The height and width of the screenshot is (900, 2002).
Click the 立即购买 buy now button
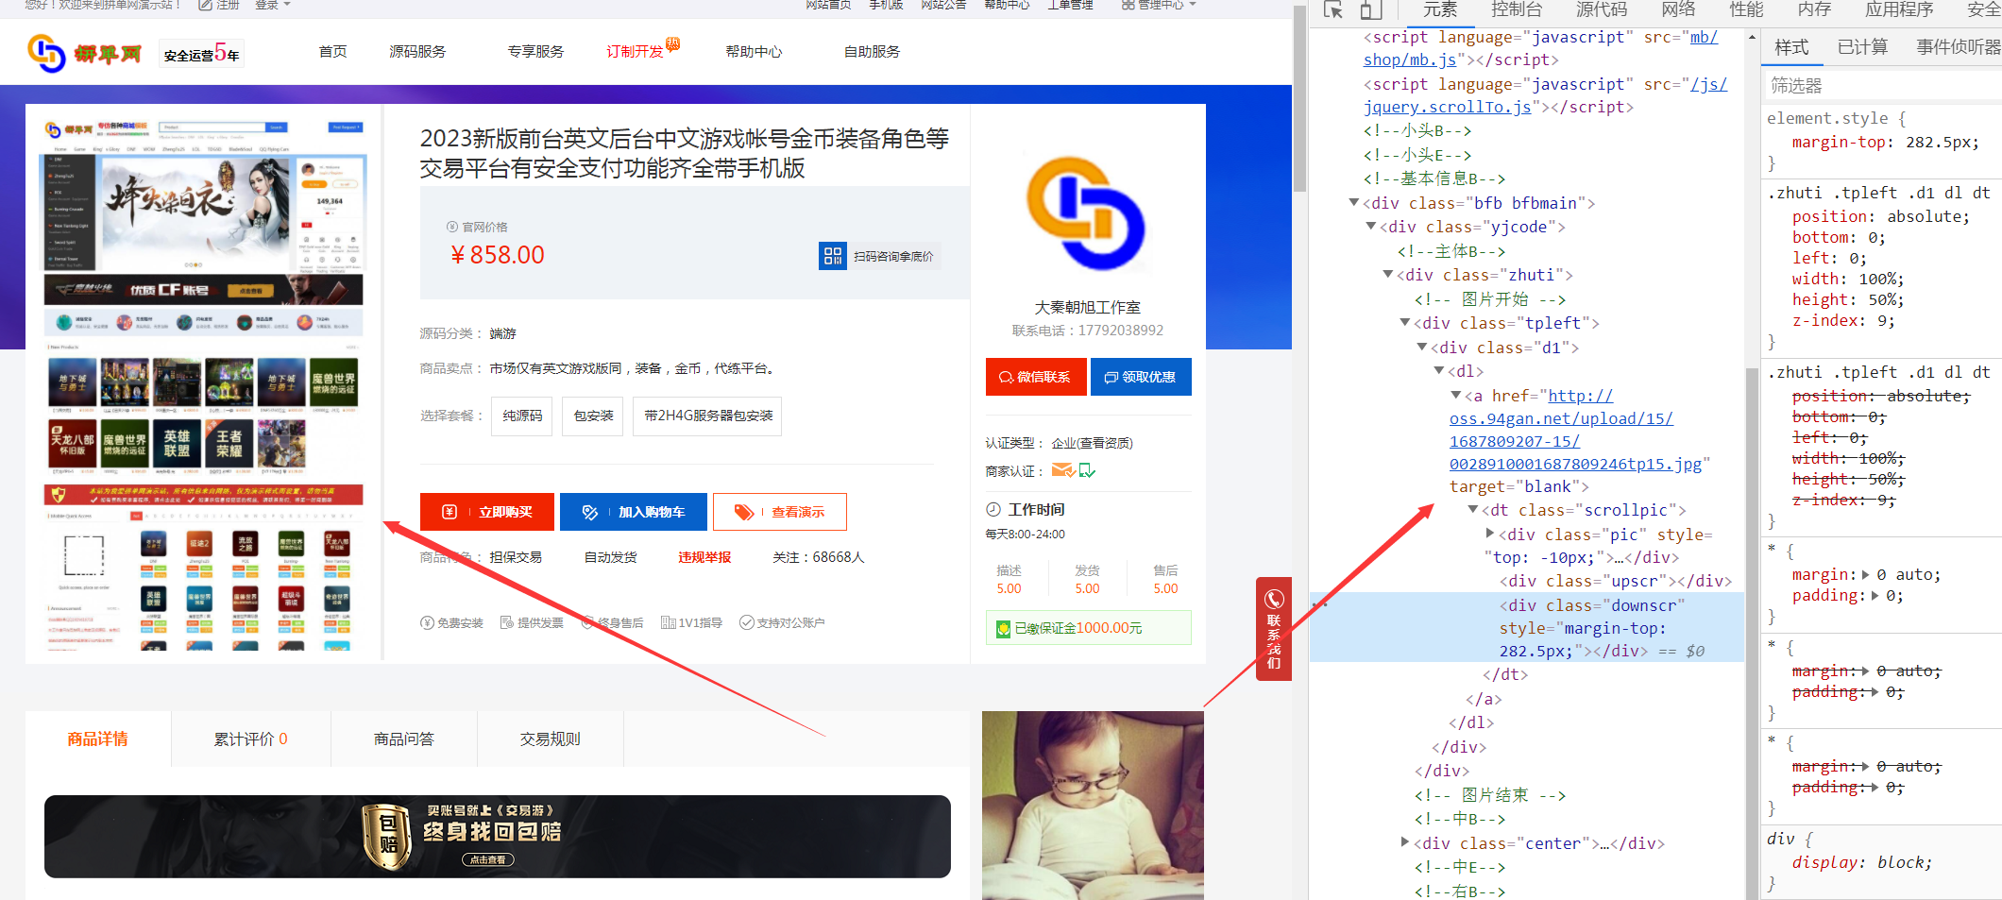(x=487, y=512)
